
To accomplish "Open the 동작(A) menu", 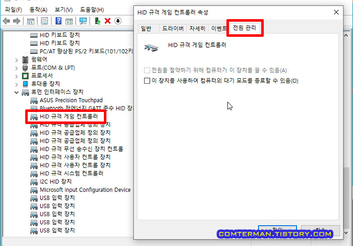I will click(38, 10).
